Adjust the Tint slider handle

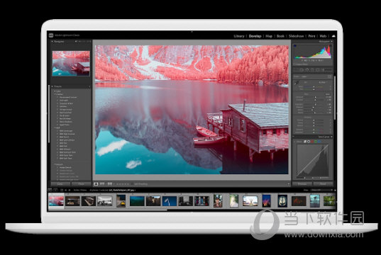[314, 89]
